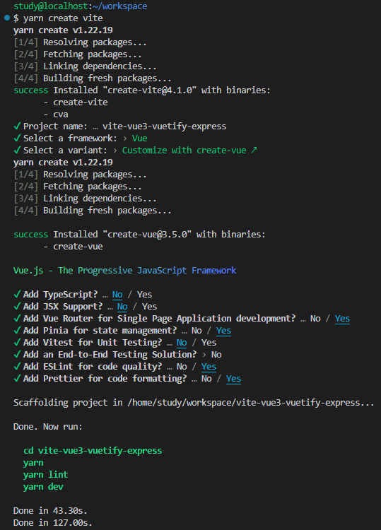Select Yes for Vue Router option
The image size is (381, 530).
[x=342, y=319]
